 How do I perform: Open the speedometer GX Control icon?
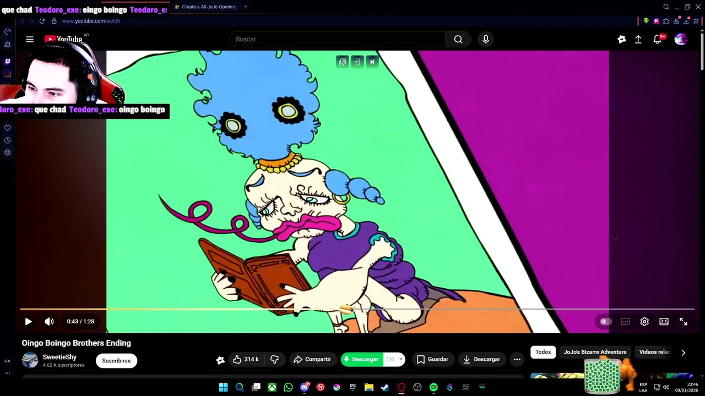[8, 31]
